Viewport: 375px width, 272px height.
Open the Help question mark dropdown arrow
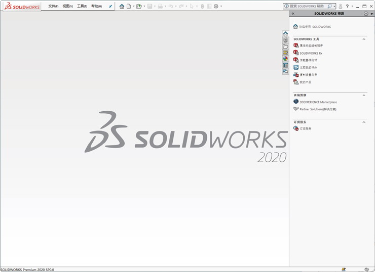(x=352, y=7)
